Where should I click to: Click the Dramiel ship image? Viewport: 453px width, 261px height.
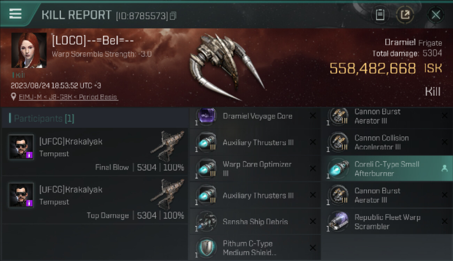[x=227, y=66]
